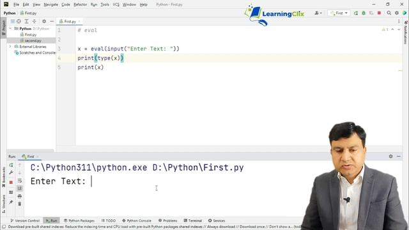
Task: Click First.py breadcrumb in navigation bar
Action: point(28,13)
